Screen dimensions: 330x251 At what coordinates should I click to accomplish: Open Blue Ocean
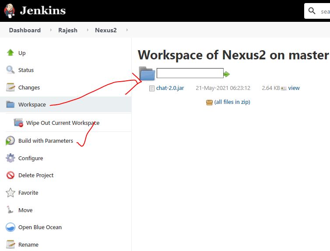pyautogui.click(x=40, y=227)
